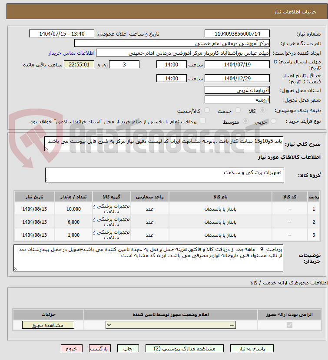The height and width of the screenshot is (360, 328).
Task: Click the 'مشاهده مجوز' button
Action: pyautogui.click(x=48, y=325)
